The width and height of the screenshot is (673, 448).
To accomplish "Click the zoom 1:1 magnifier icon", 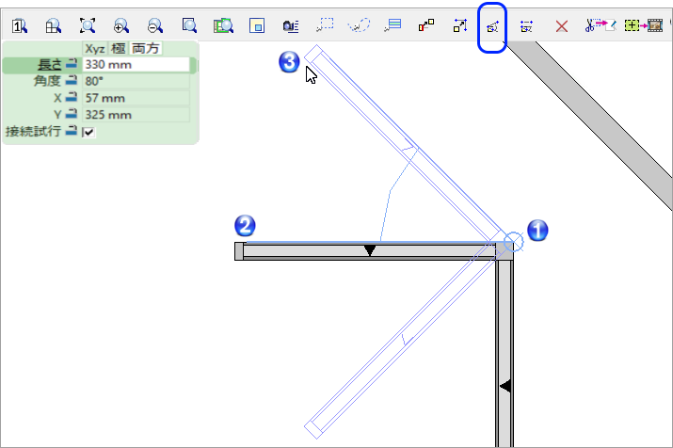I will click(20, 26).
